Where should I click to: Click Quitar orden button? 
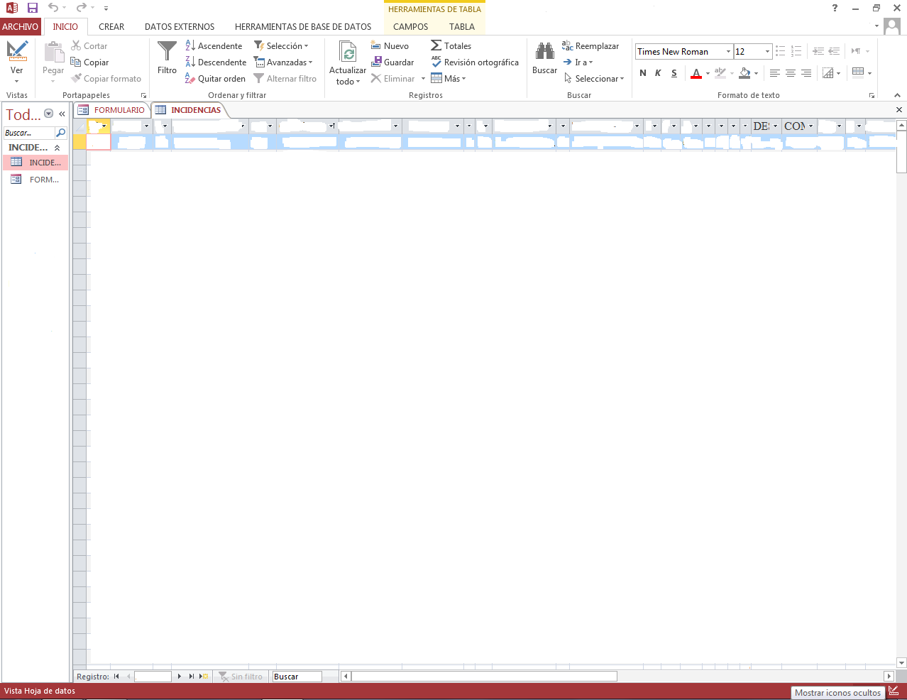(215, 78)
